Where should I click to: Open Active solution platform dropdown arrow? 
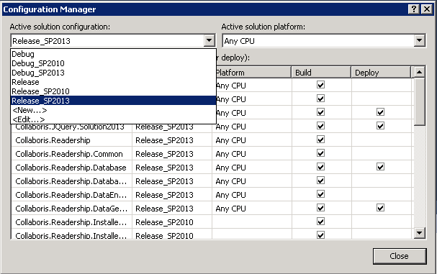click(419, 41)
